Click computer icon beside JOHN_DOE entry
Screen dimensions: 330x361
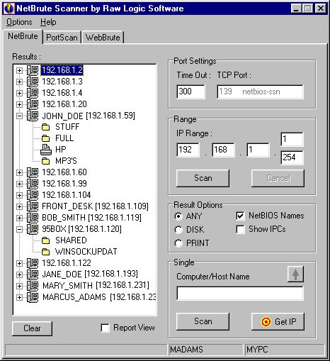33,116
